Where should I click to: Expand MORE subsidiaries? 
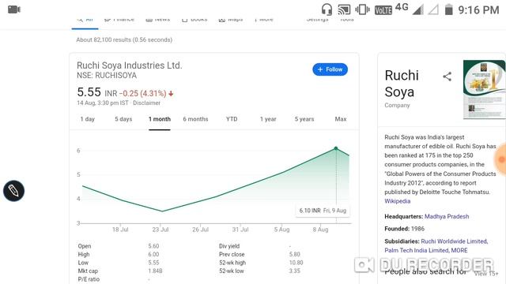pos(459,251)
